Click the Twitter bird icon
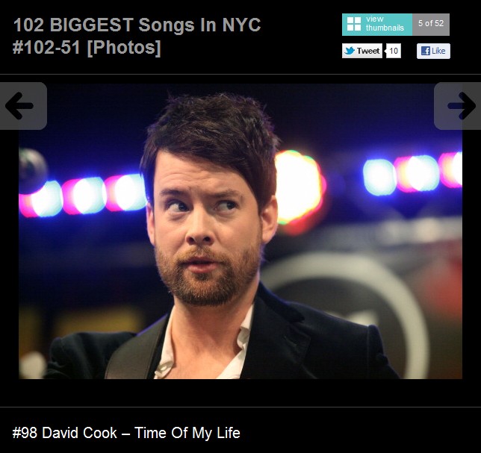 350,51
